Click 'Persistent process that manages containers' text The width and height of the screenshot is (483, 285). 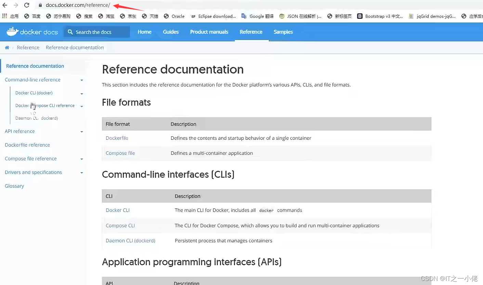223,241
